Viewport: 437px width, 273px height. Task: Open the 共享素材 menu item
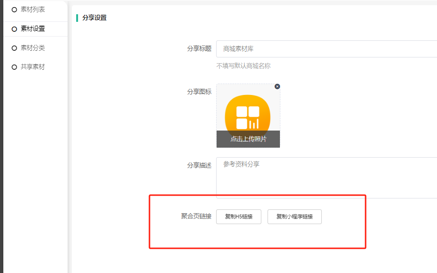(x=33, y=67)
